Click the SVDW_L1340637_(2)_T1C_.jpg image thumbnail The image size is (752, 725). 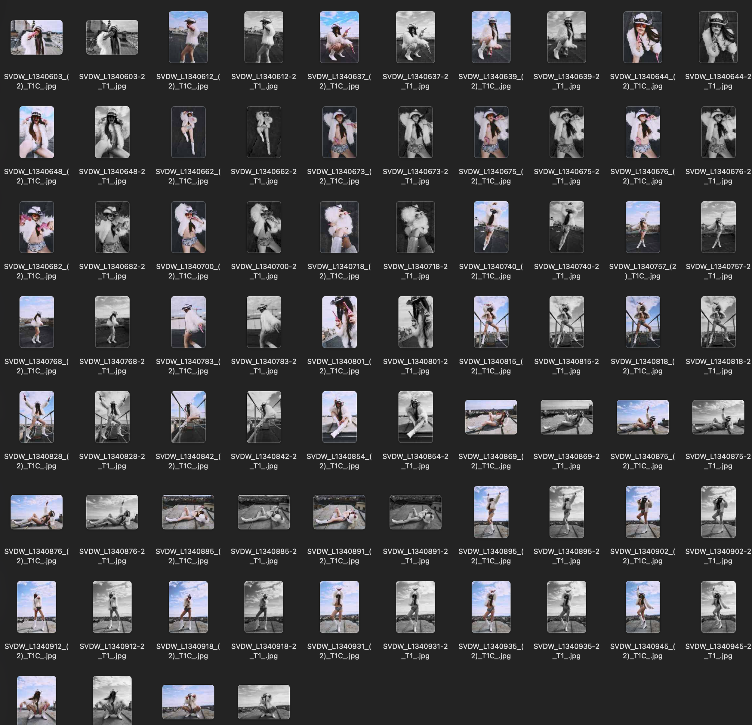(339, 37)
